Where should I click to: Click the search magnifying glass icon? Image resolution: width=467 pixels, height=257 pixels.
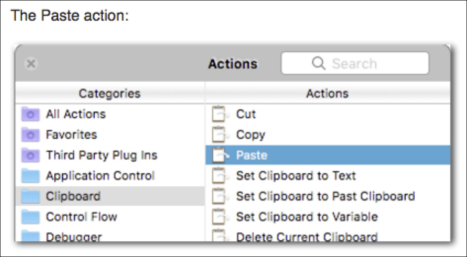pos(318,64)
